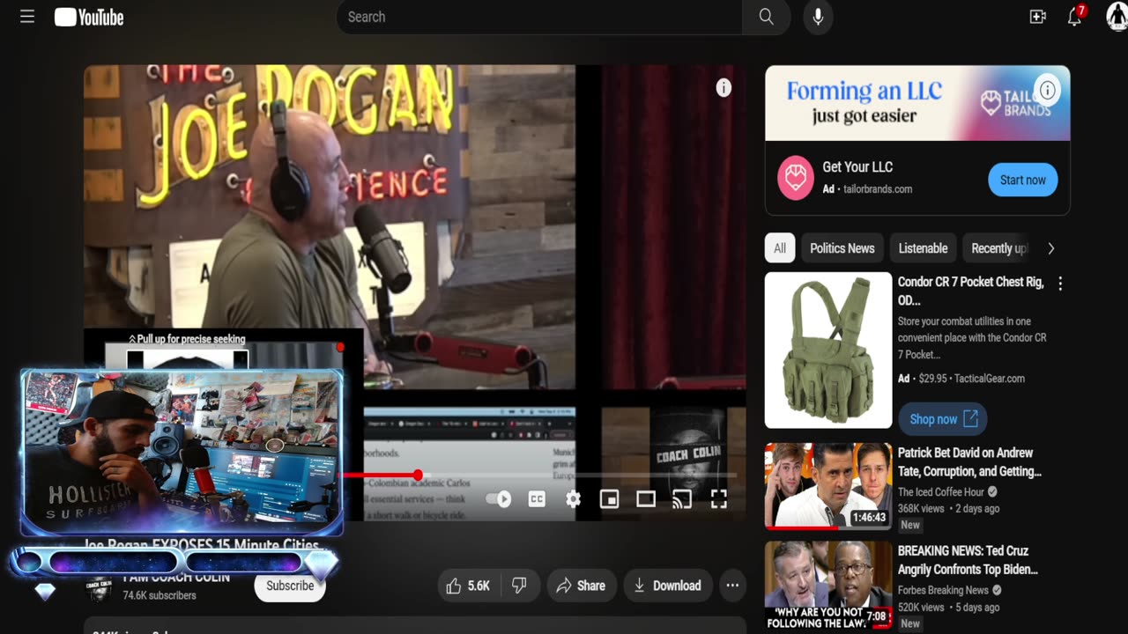The image size is (1128, 634).
Task: Play the Patrick Bet David thumbnail
Action: 828,485
